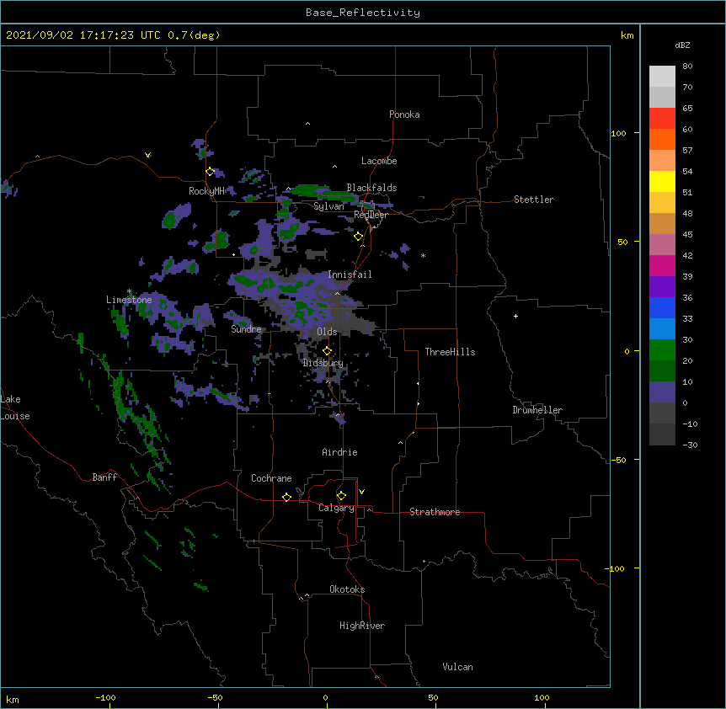Click the Blackfalds city label

pos(371,188)
